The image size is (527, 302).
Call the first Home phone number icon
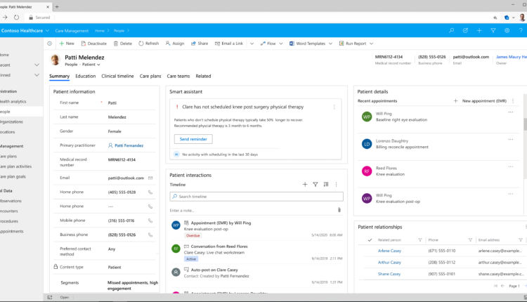click(x=150, y=192)
